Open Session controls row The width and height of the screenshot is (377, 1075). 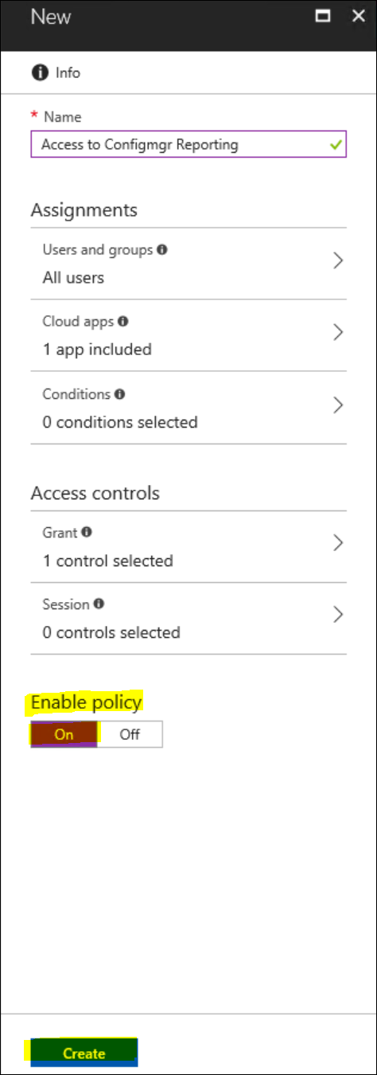(188, 619)
